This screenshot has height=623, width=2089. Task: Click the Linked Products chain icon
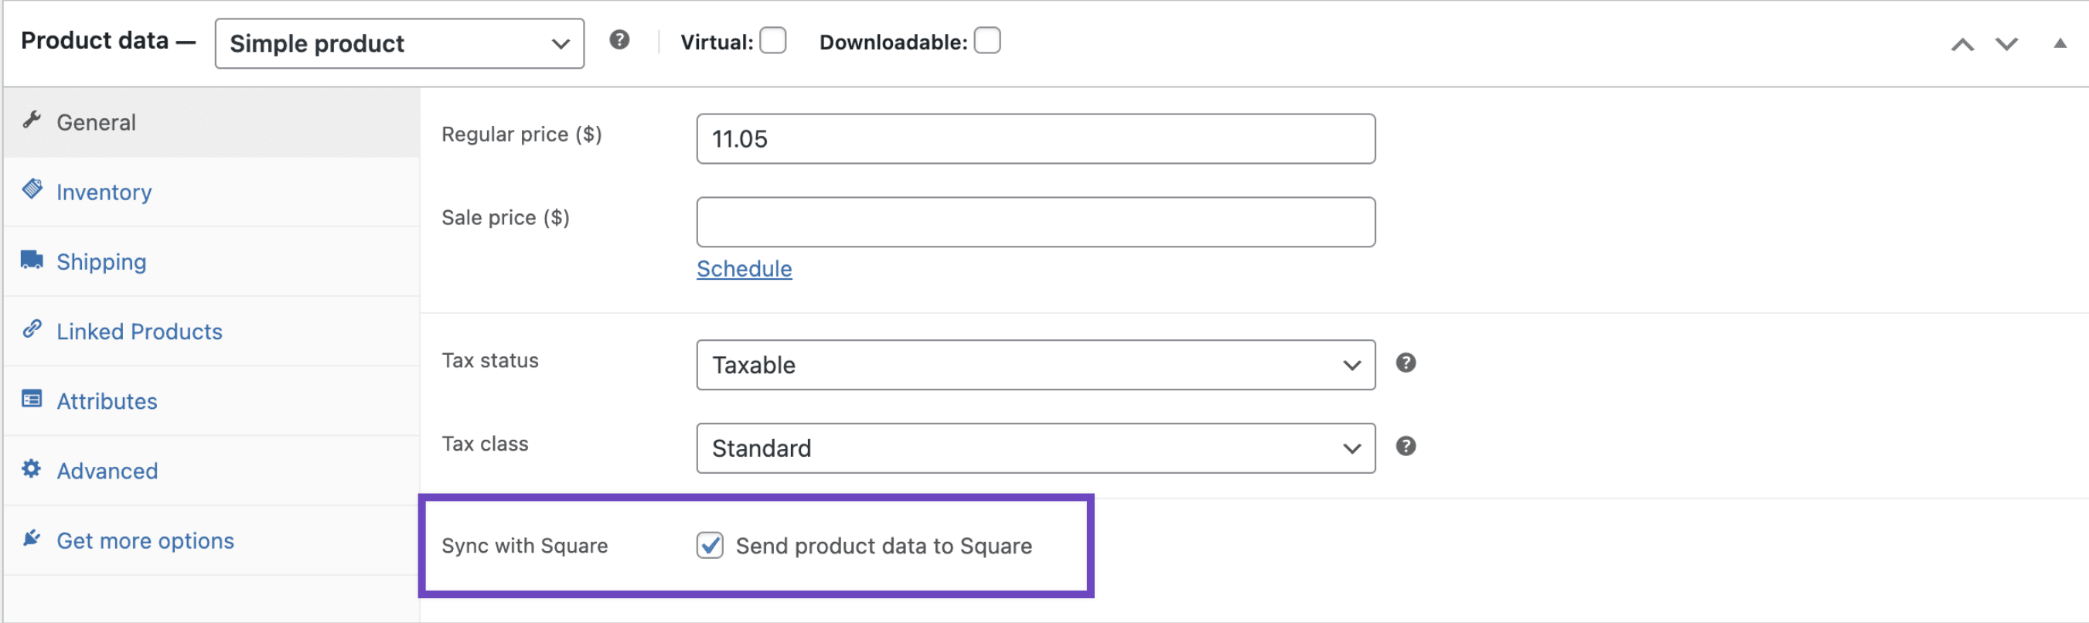[32, 329]
